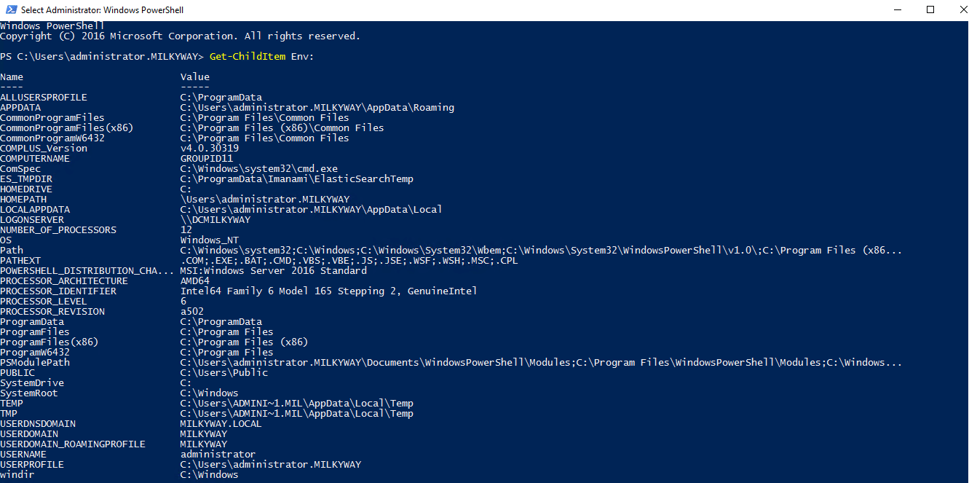The width and height of the screenshot is (969, 483).
Task: Click the Microsoft Corporation copyright line
Action: point(181,36)
